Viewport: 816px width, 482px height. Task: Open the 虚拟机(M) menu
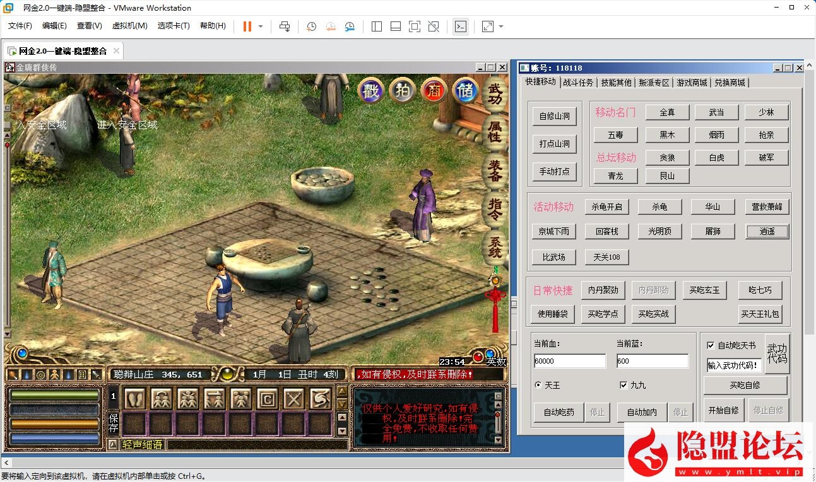coord(129,26)
